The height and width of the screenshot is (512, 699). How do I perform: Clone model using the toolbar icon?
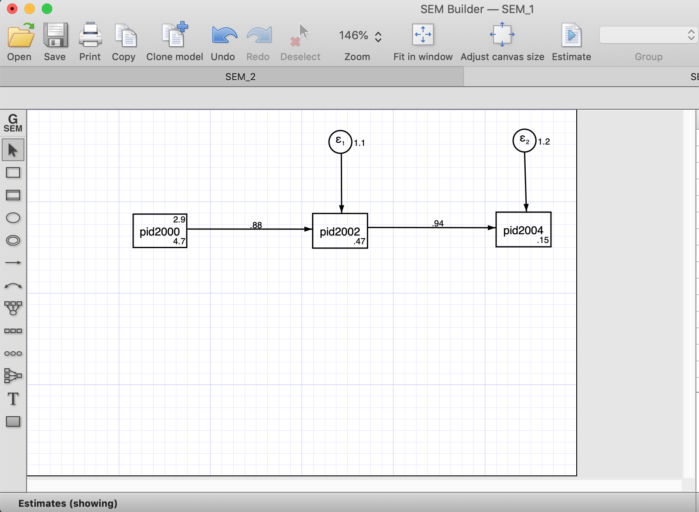175,34
